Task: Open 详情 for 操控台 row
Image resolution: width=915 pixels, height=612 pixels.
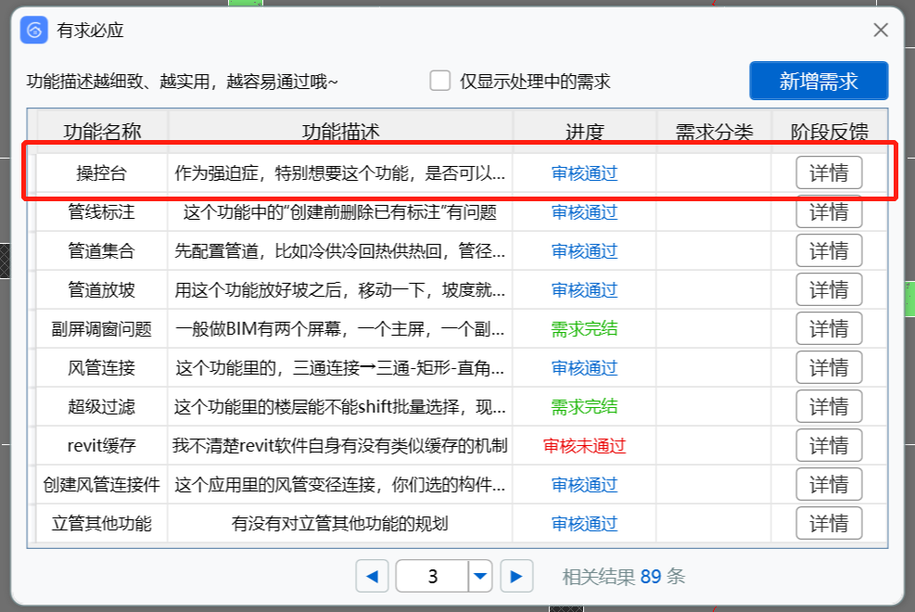Action: coord(829,173)
